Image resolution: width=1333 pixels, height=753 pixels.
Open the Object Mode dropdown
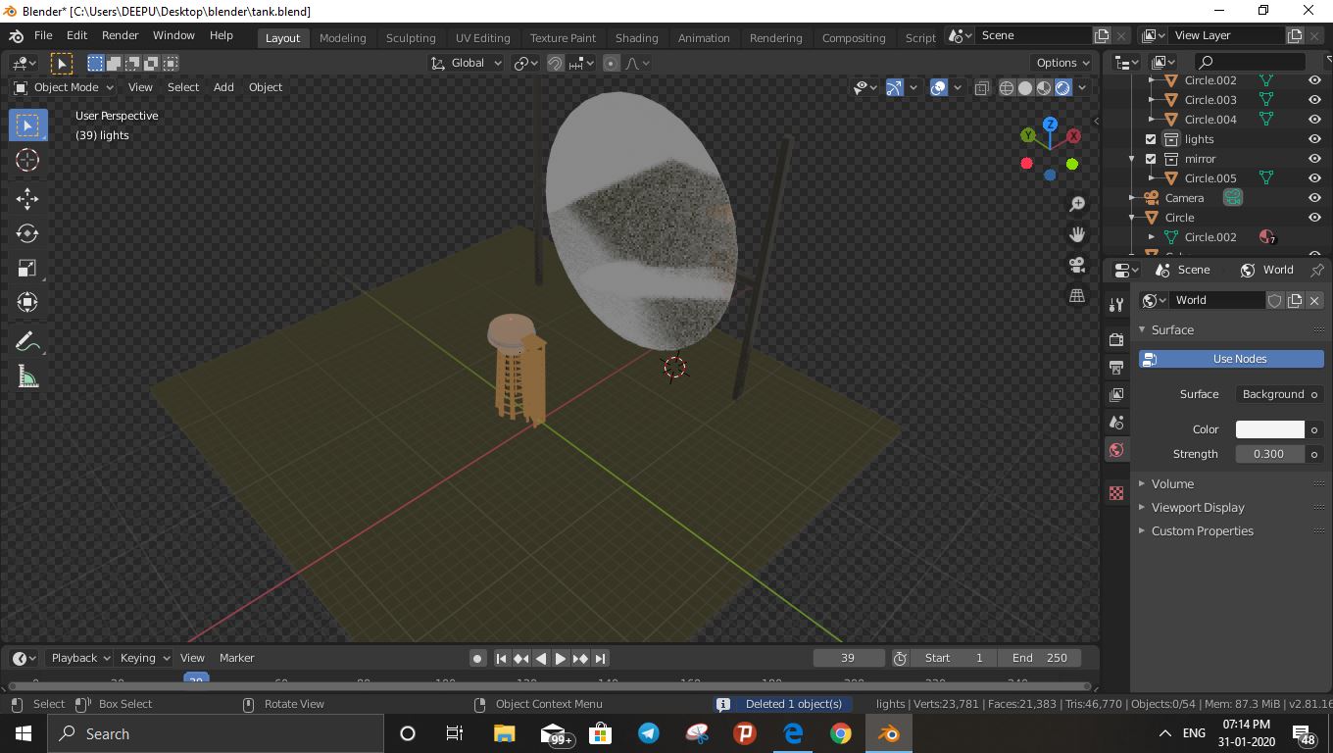(65, 87)
